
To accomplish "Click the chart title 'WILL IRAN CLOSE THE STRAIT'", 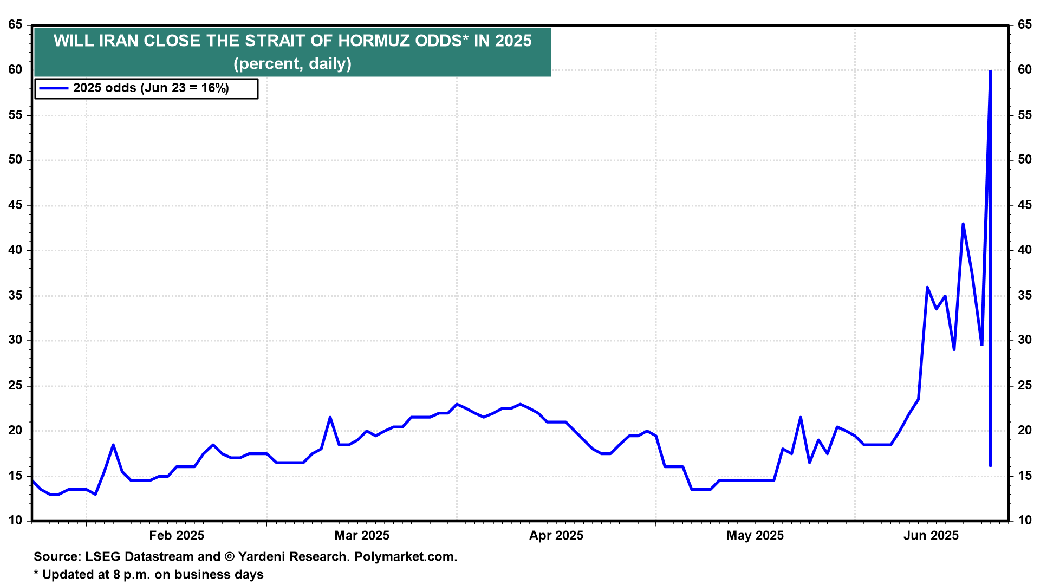I will click(x=292, y=41).
